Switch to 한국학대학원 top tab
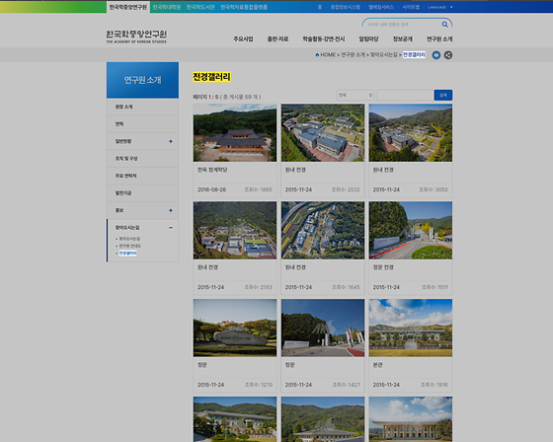This screenshot has width=553, height=442. coord(167,7)
